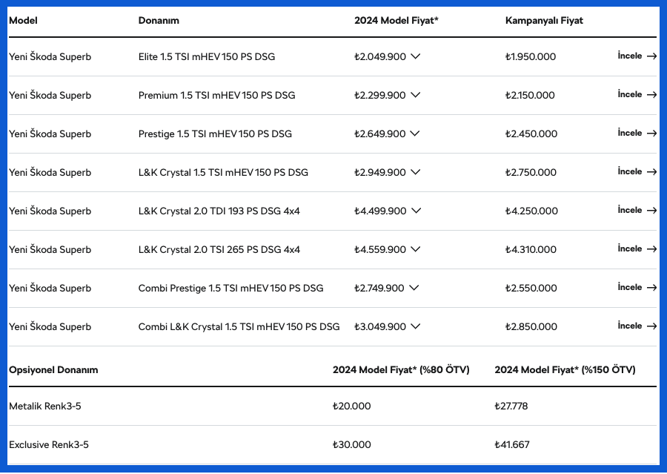Click İncele for L&K Crystal 2.0 TSI 265
Viewport: 667px width, 474px height.
(x=637, y=248)
